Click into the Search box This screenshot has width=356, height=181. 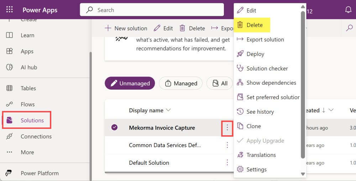coord(157,10)
